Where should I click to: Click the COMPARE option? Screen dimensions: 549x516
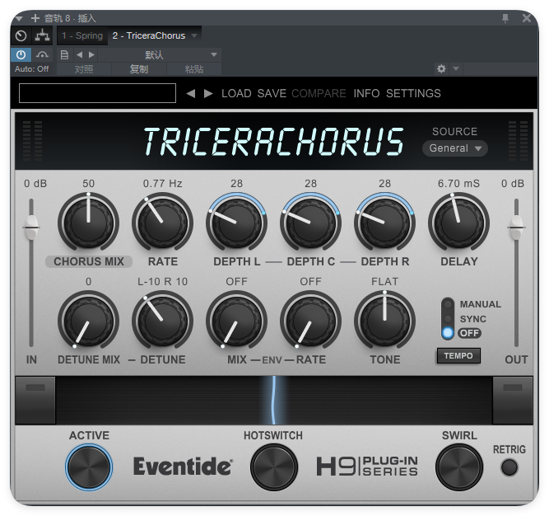pyautogui.click(x=319, y=94)
